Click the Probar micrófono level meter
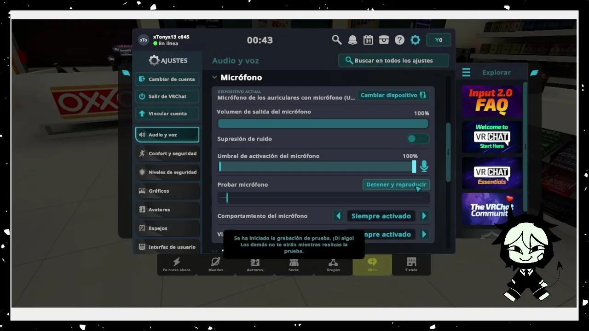This screenshot has width=589, height=331. [323, 198]
